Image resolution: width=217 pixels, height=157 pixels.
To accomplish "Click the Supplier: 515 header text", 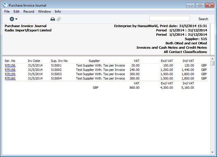I will click(x=196, y=39).
